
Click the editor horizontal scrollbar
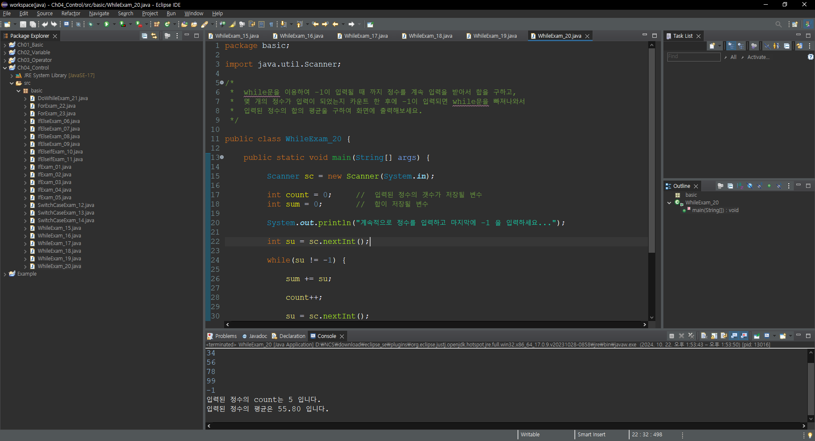tap(436, 324)
